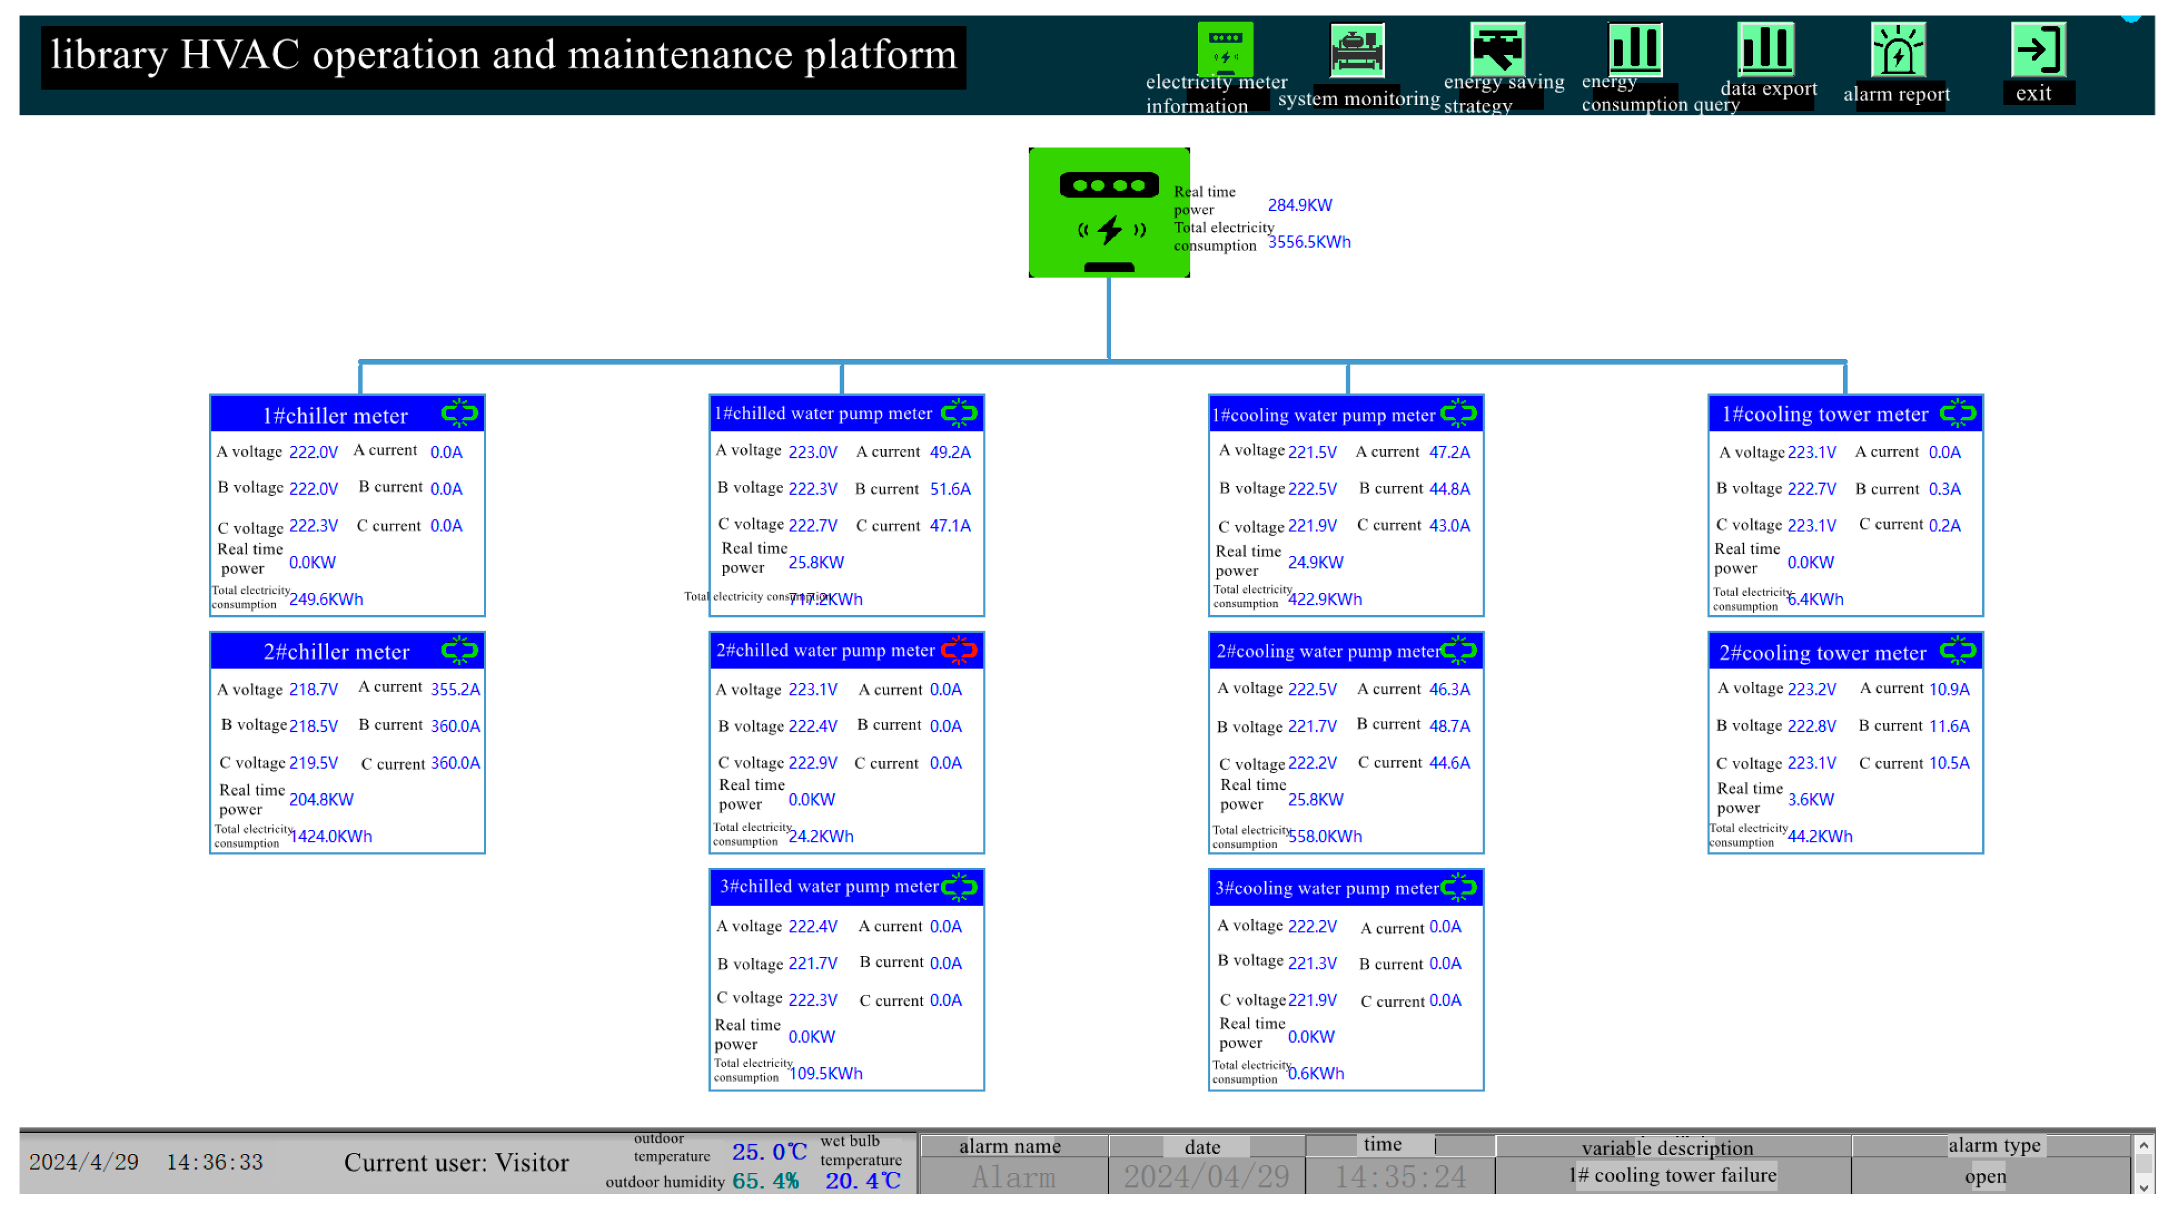
Task: Click the main green power meter icon
Action: 1108,213
